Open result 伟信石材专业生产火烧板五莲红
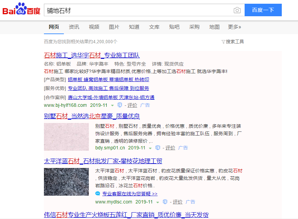The image size is (298, 219). [x=126, y=215]
